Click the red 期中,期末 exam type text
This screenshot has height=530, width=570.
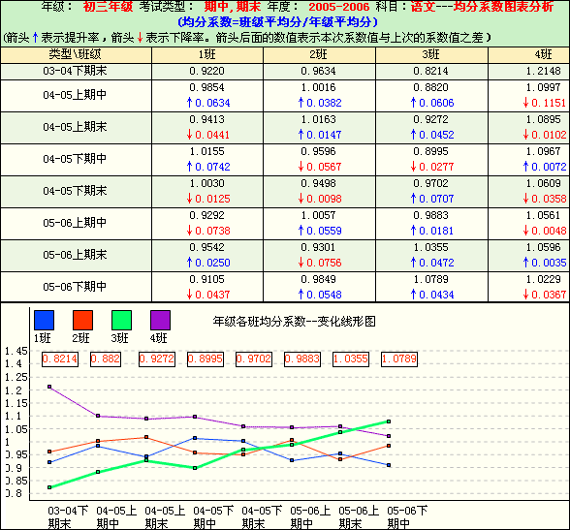233,6
